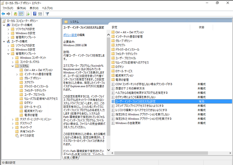Switch to the 拡張 tab
Screen dimensions: 233x165
pyautogui.click(x=67, y=158)
